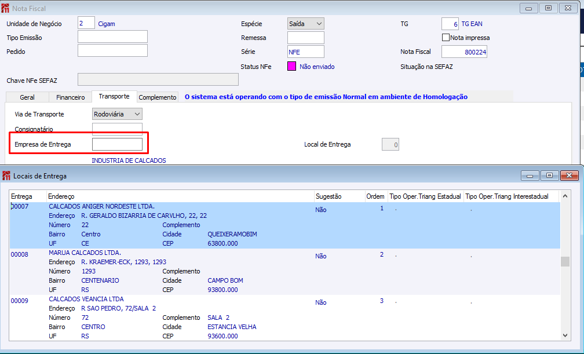Click the magenta Status NFe color indicator
Image resolution: width=584 pixels, height=354 pixels.
[x=291, y=66]
